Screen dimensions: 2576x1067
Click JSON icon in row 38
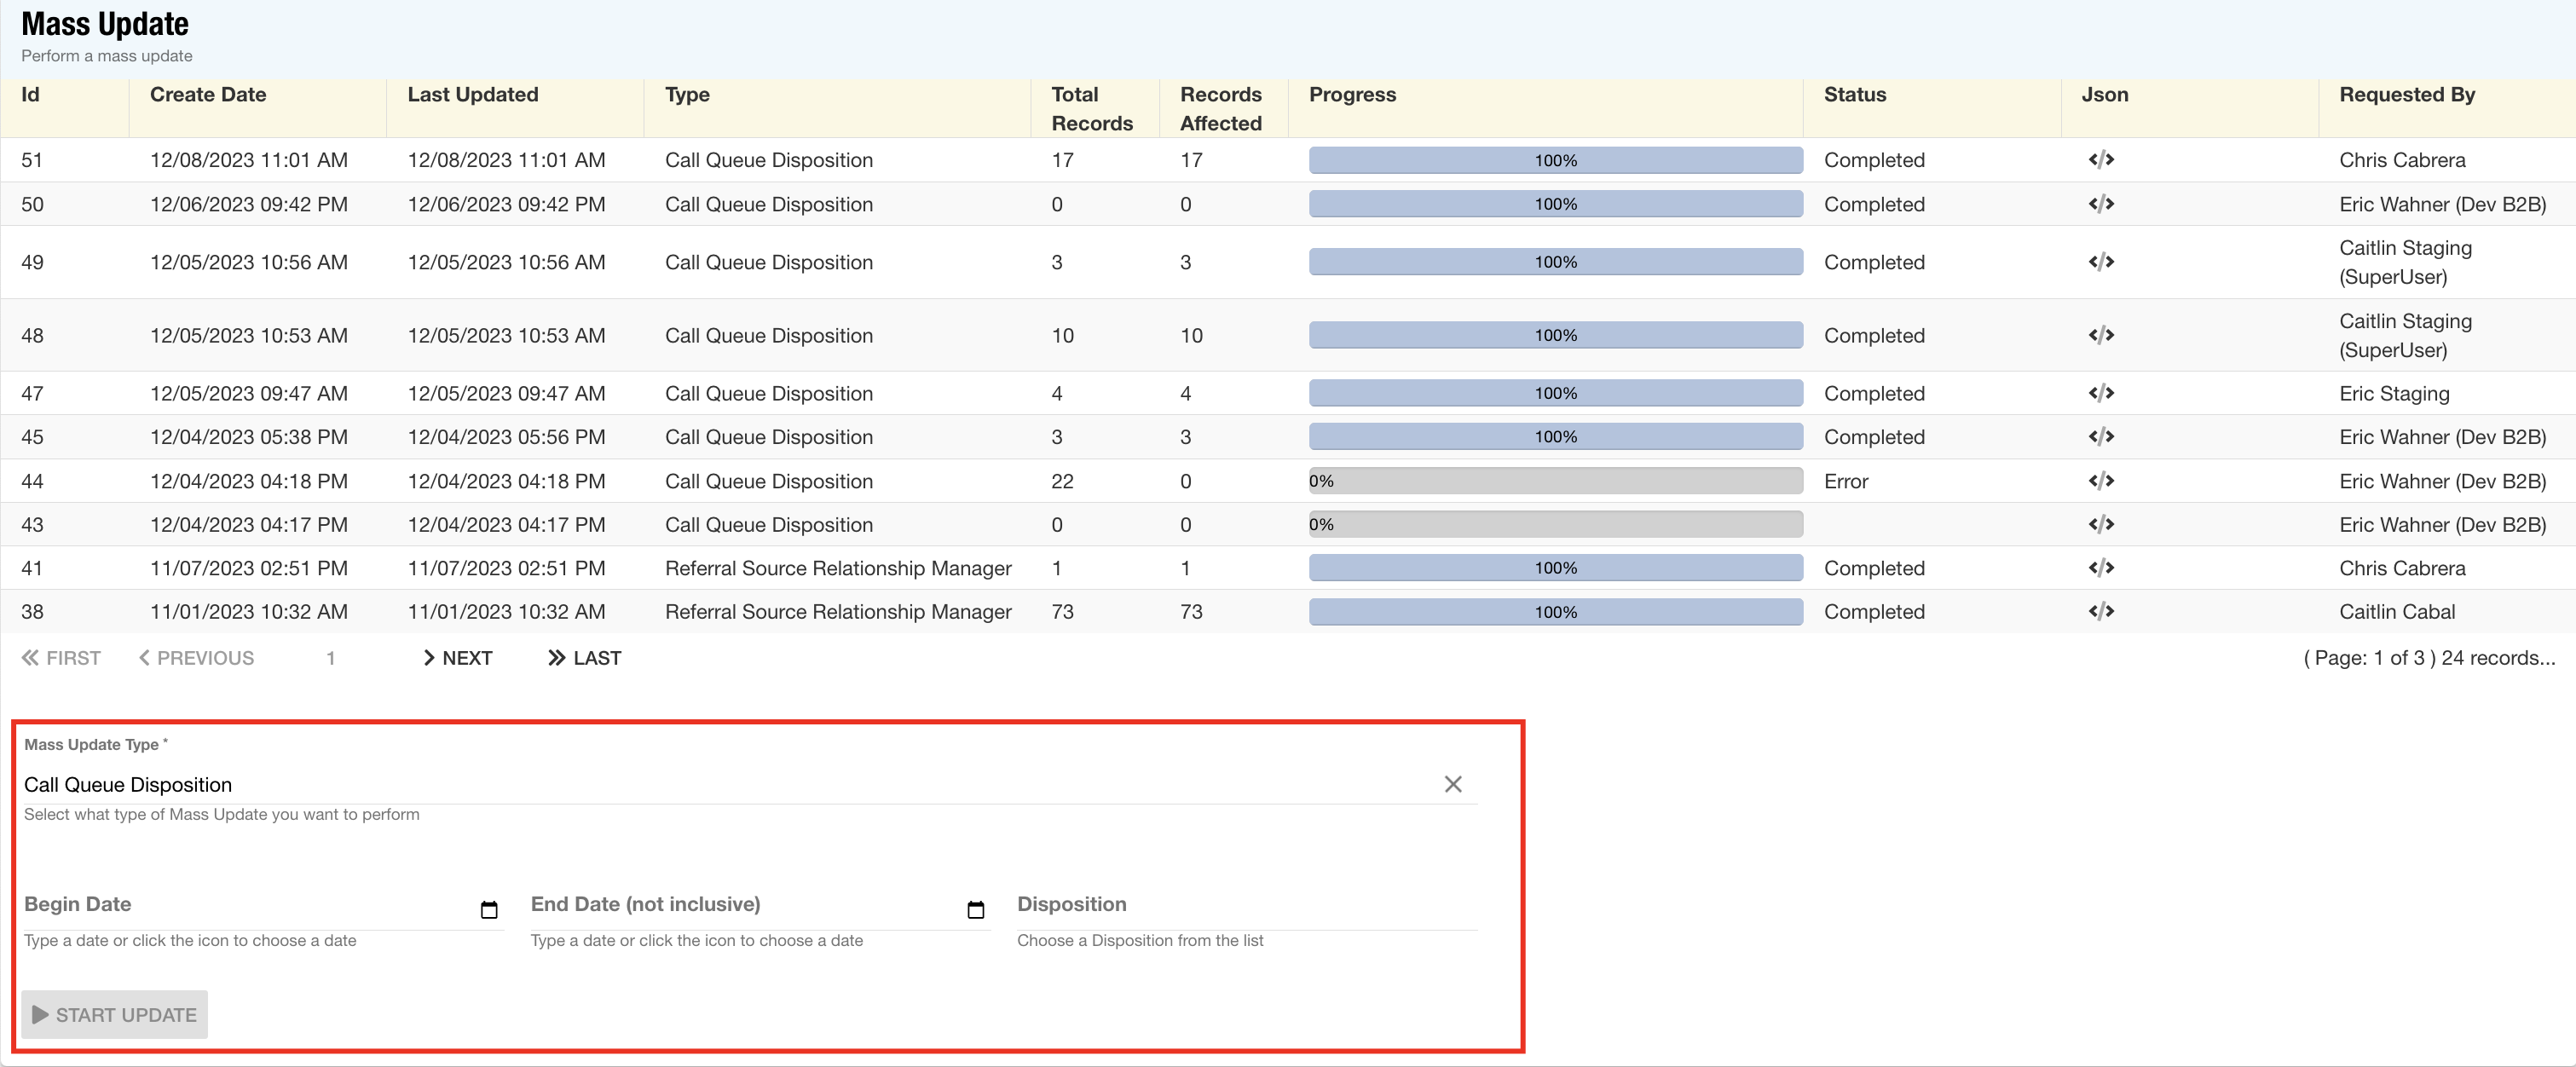pyautogui.click(x=2101, y=611)
